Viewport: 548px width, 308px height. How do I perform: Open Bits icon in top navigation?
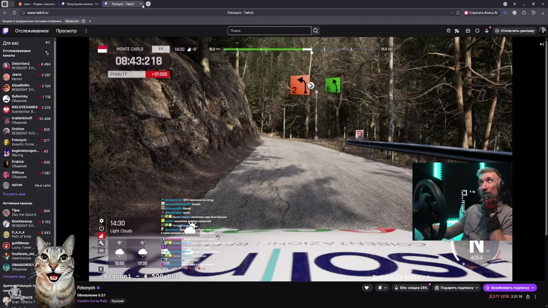coord(486,31)
